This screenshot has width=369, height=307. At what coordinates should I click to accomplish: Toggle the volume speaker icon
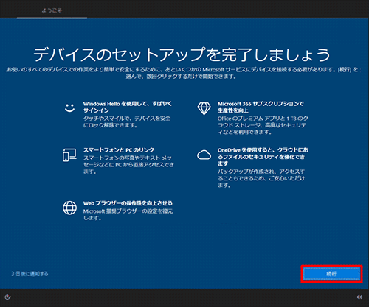[359, 297]
